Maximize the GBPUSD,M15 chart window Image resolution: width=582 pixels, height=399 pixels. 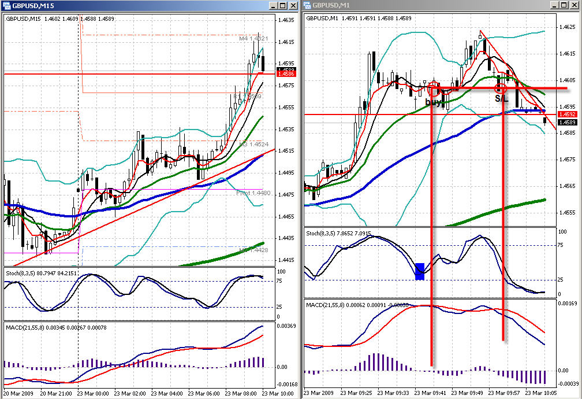click(283, 6)
